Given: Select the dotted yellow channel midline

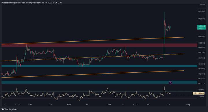Looking at the screenshot, I should pos(93,57).
